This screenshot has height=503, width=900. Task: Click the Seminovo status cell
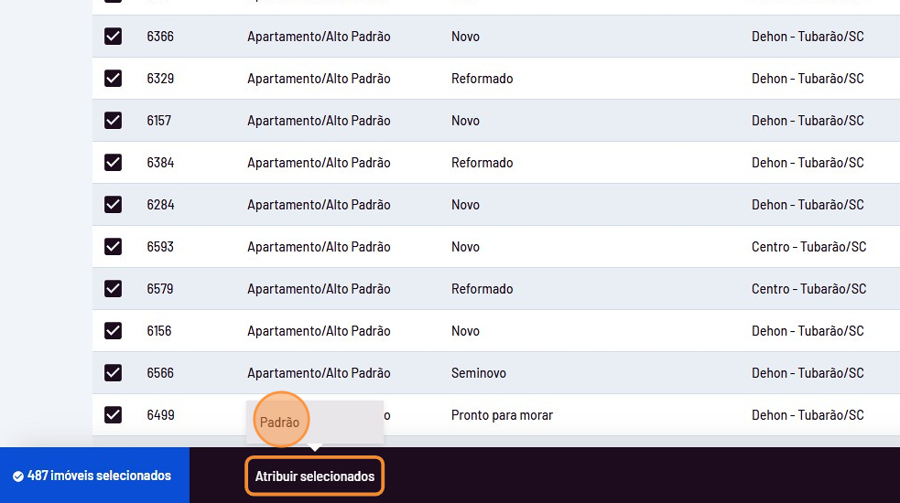479,373
